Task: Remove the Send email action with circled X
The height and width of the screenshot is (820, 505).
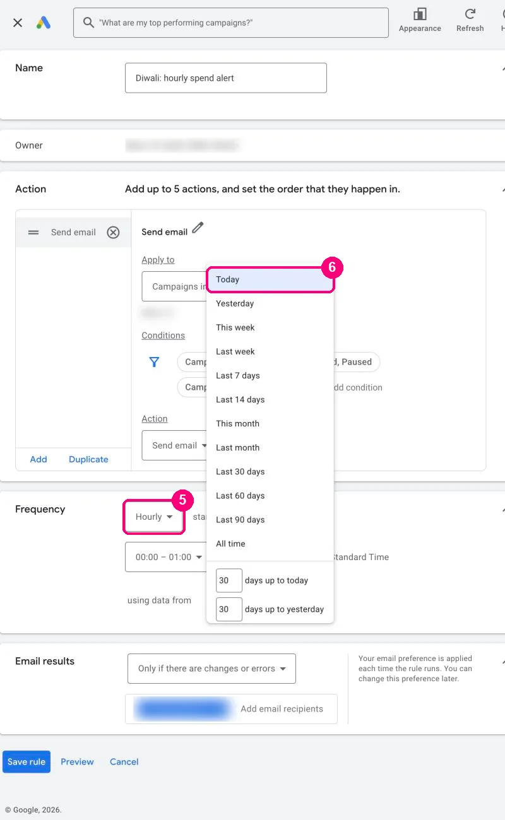Action: (113, 232)
